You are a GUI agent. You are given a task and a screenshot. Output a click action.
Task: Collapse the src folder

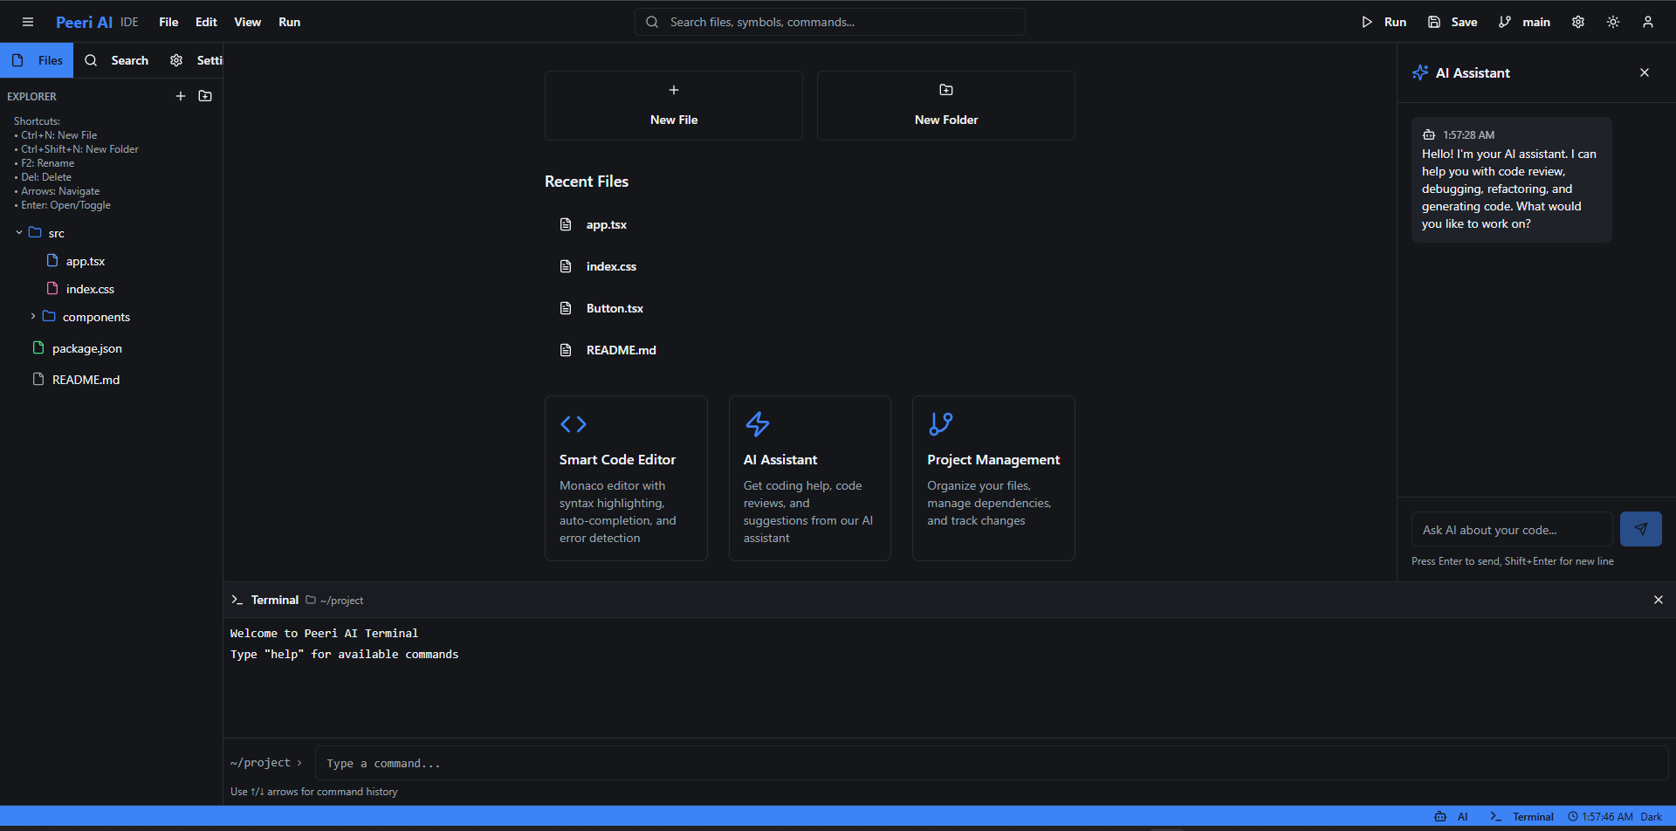19,233
